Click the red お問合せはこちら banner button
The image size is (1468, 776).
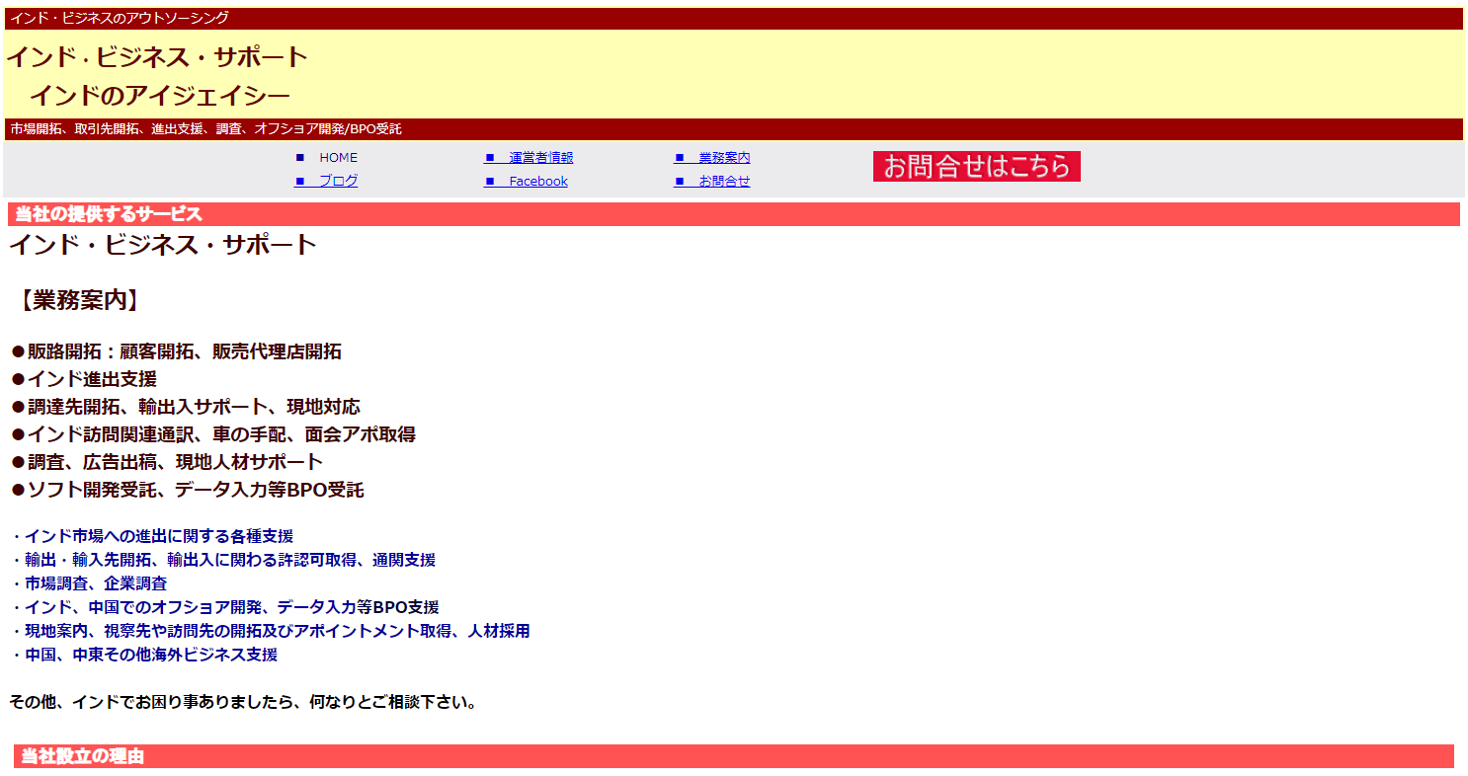976,166
